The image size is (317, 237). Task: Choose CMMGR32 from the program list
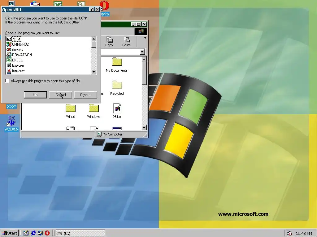tap(18, 44)
